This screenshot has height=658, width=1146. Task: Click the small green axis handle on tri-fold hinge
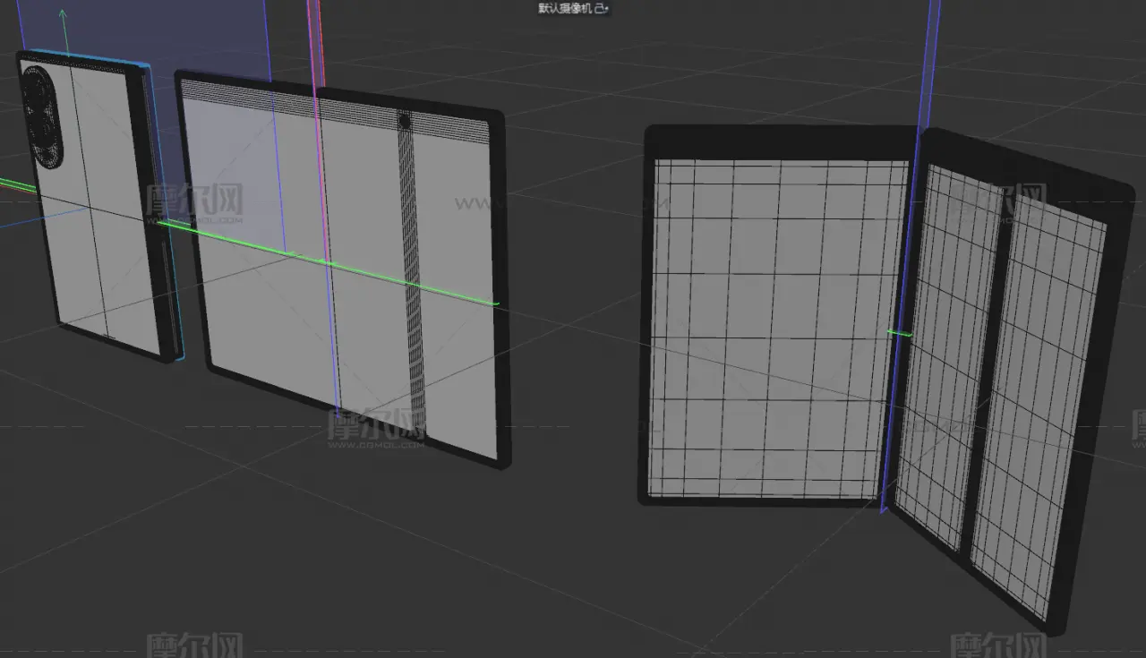[899, 334]
